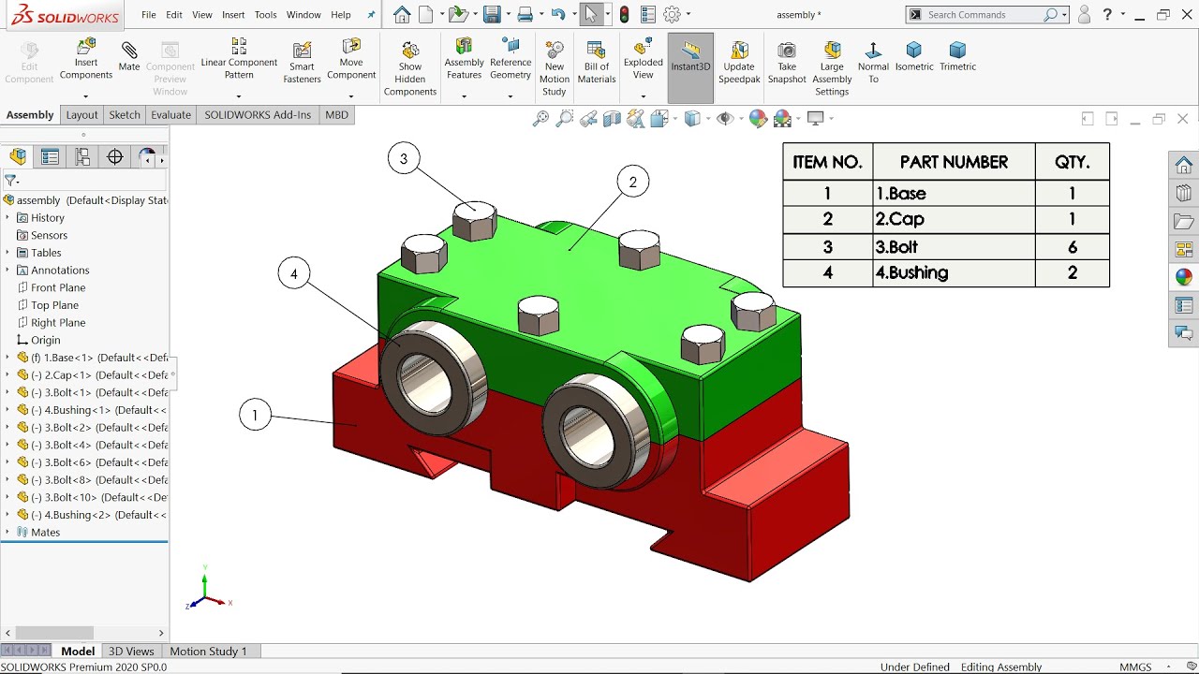Image resolution: width=1199 pixels, height=674 pixels.
Task: Activate Move Component tool
Action: click(x=351, y=58)
